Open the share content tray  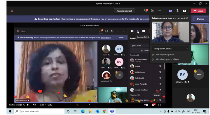click(x=185, y=11)
